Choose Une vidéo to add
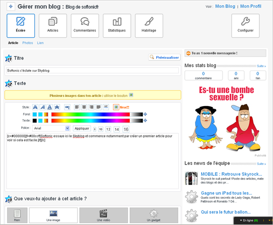273x225 pixels. click(x=104, y=215)
